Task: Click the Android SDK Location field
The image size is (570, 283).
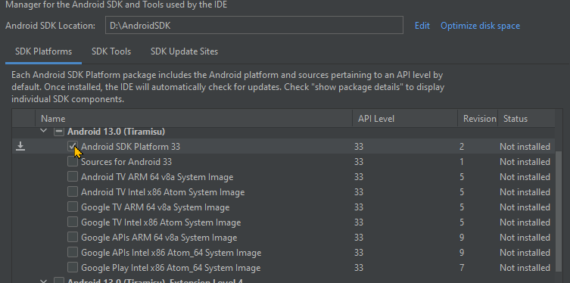Action: click(x=254, y=25)
